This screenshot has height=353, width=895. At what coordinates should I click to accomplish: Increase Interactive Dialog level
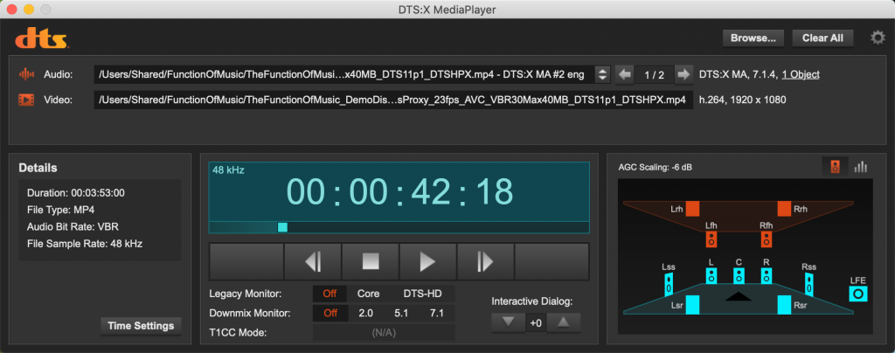click(x=564, y=322)
